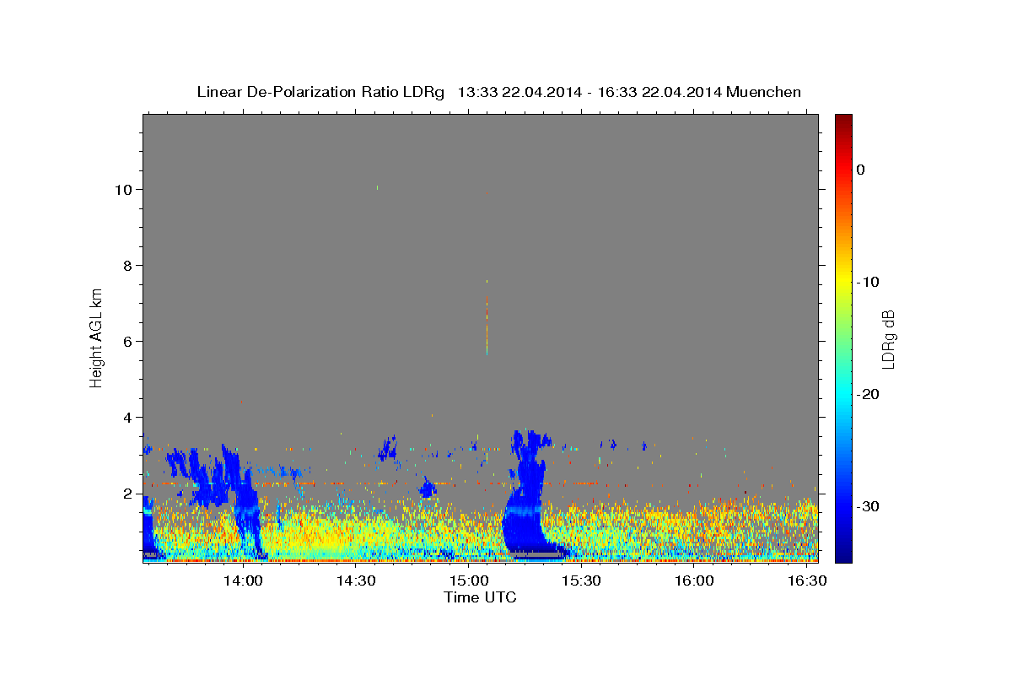Click the colorbar tick label '0'
The width and height of the screenshot is (1012, 675).
(860, 170)
